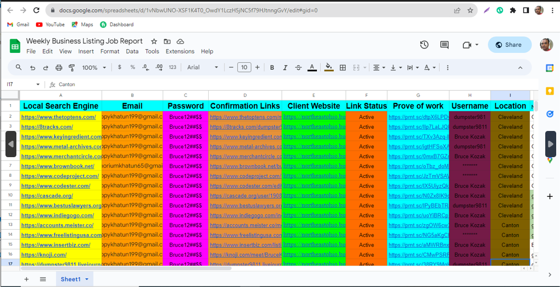560x287 pixels.
Task: Undo the last action
Action: (x=32, y=67)
